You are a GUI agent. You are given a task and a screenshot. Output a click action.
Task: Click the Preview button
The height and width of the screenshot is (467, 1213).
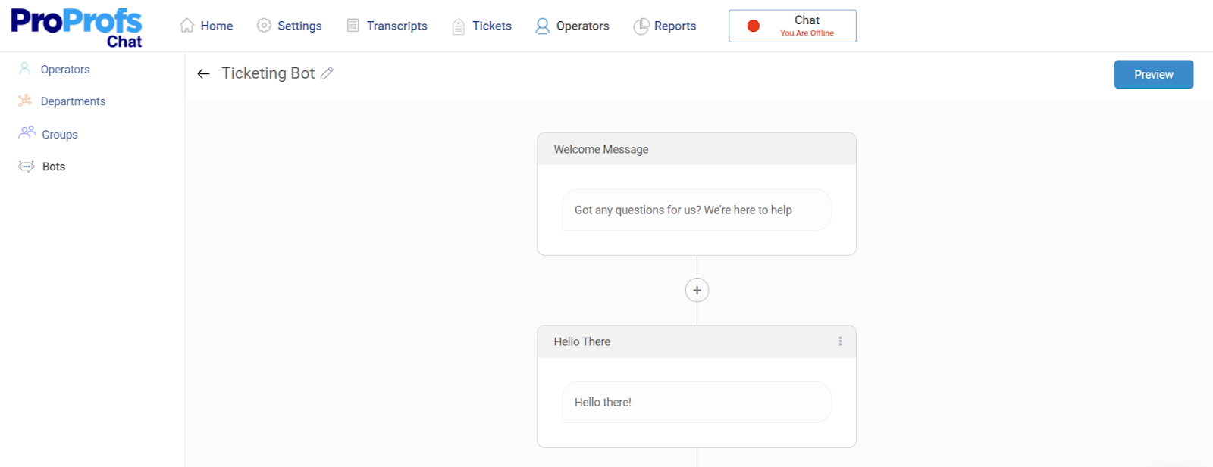pyautogui.click(x=1154, y=74)
